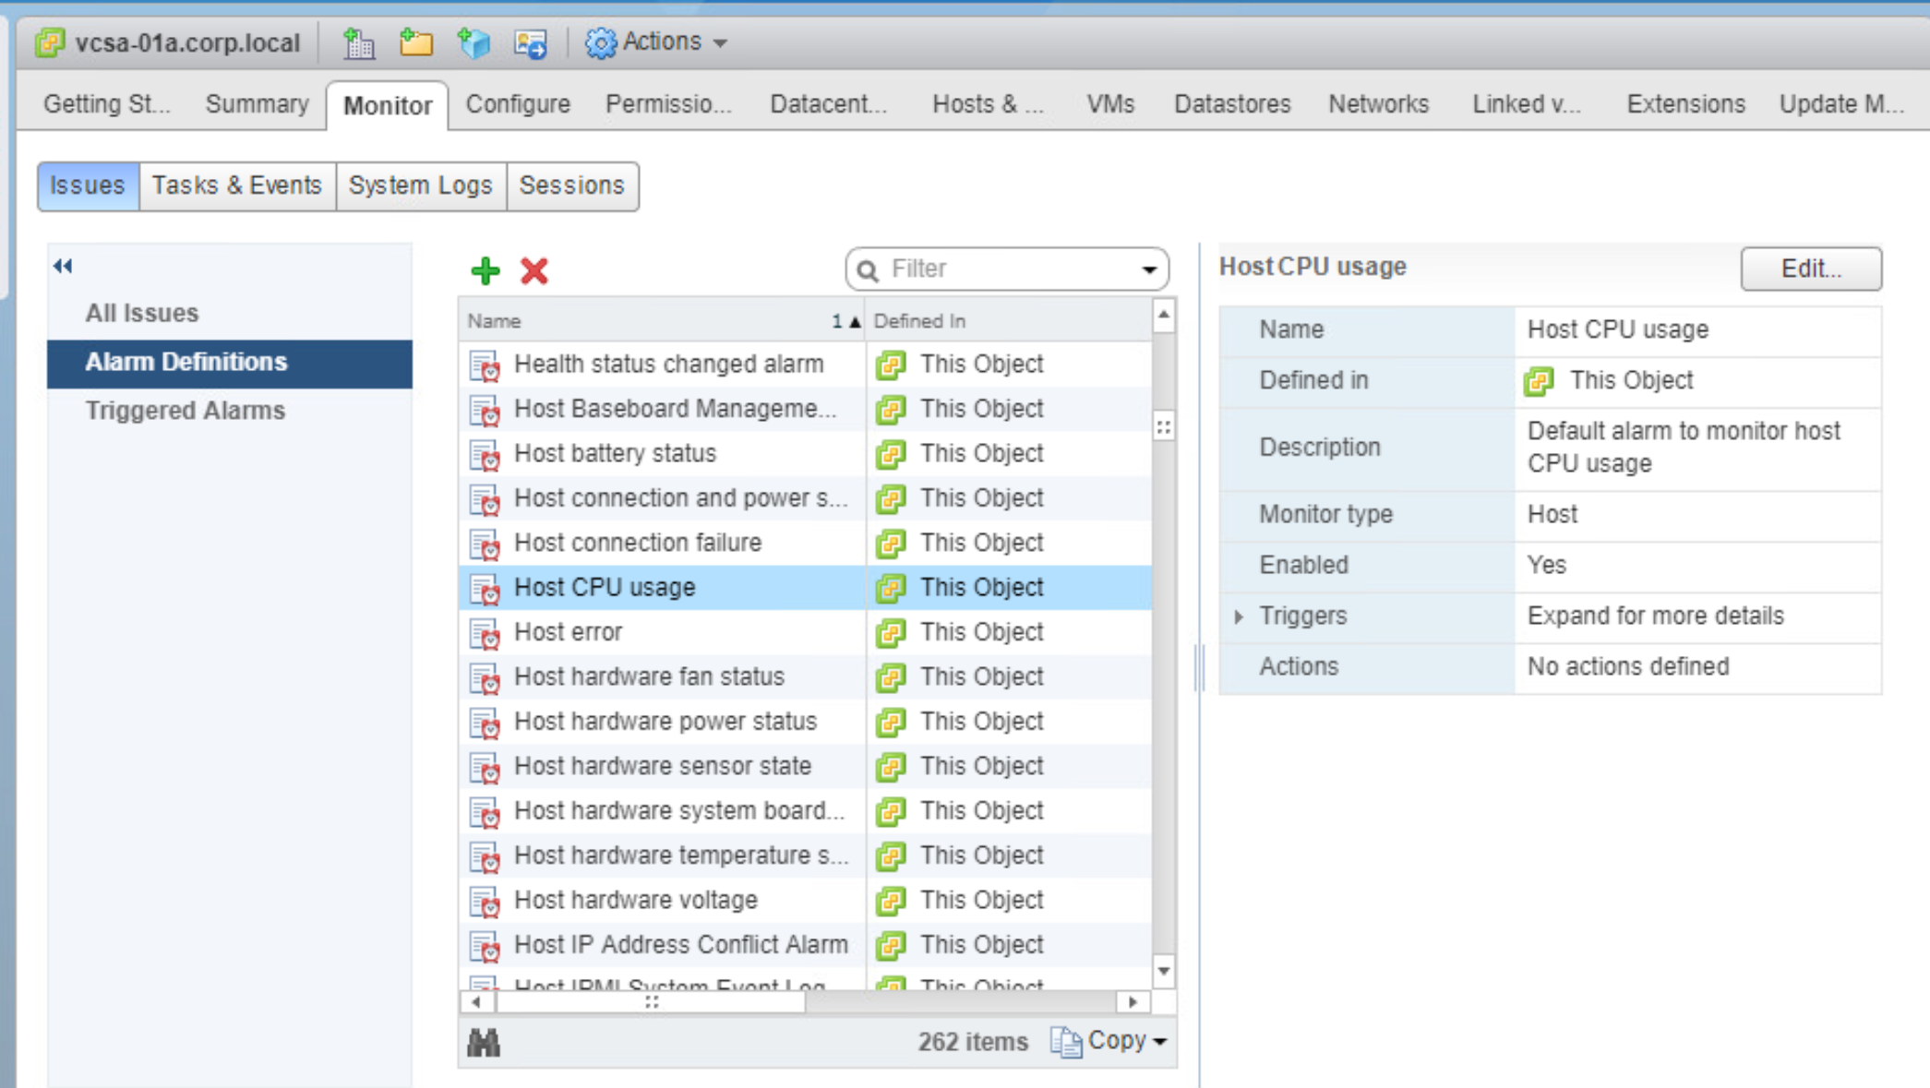Click the 262 items count label

tap(972, 1043)
